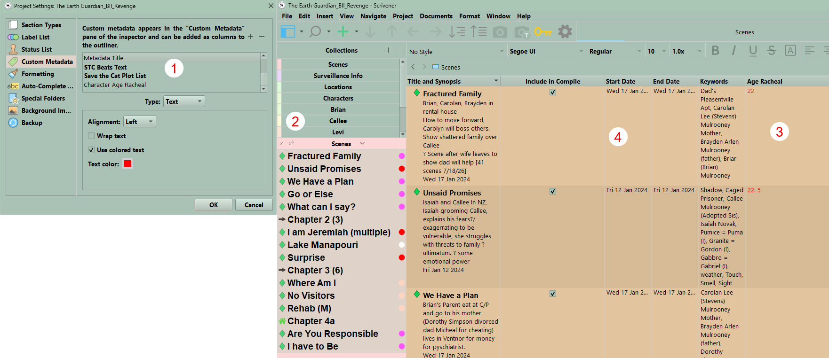The width and height of the screenshot is (829, 358).
Task: Click Cancel in Project Settings dialog
Action: tap(254, 205)
